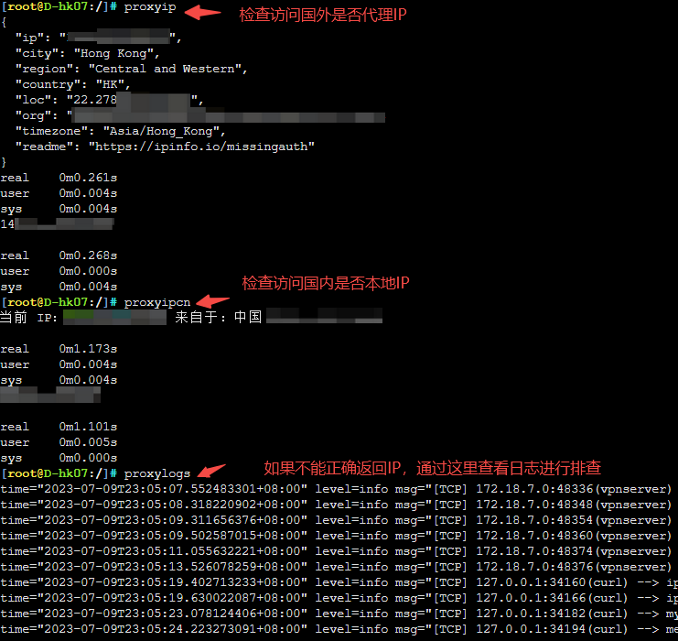Image resolution: width=678 pixels, height=641 pixels.
Task: Click the red arrow beside the proxyip command
Action: [203, 13]
